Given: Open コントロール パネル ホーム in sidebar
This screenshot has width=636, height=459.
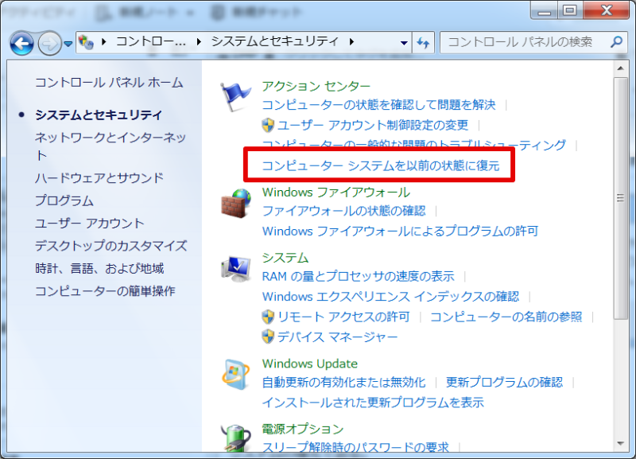Looking at the screenshot, I should pos(109,83).
